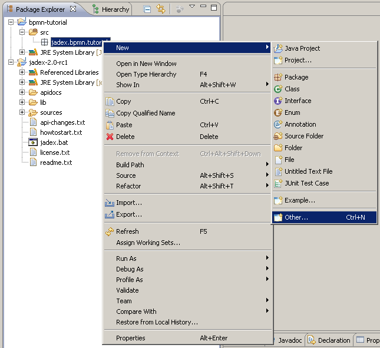
Task: Toggle Link with Editor icon
Action: (x=160, y=9)
